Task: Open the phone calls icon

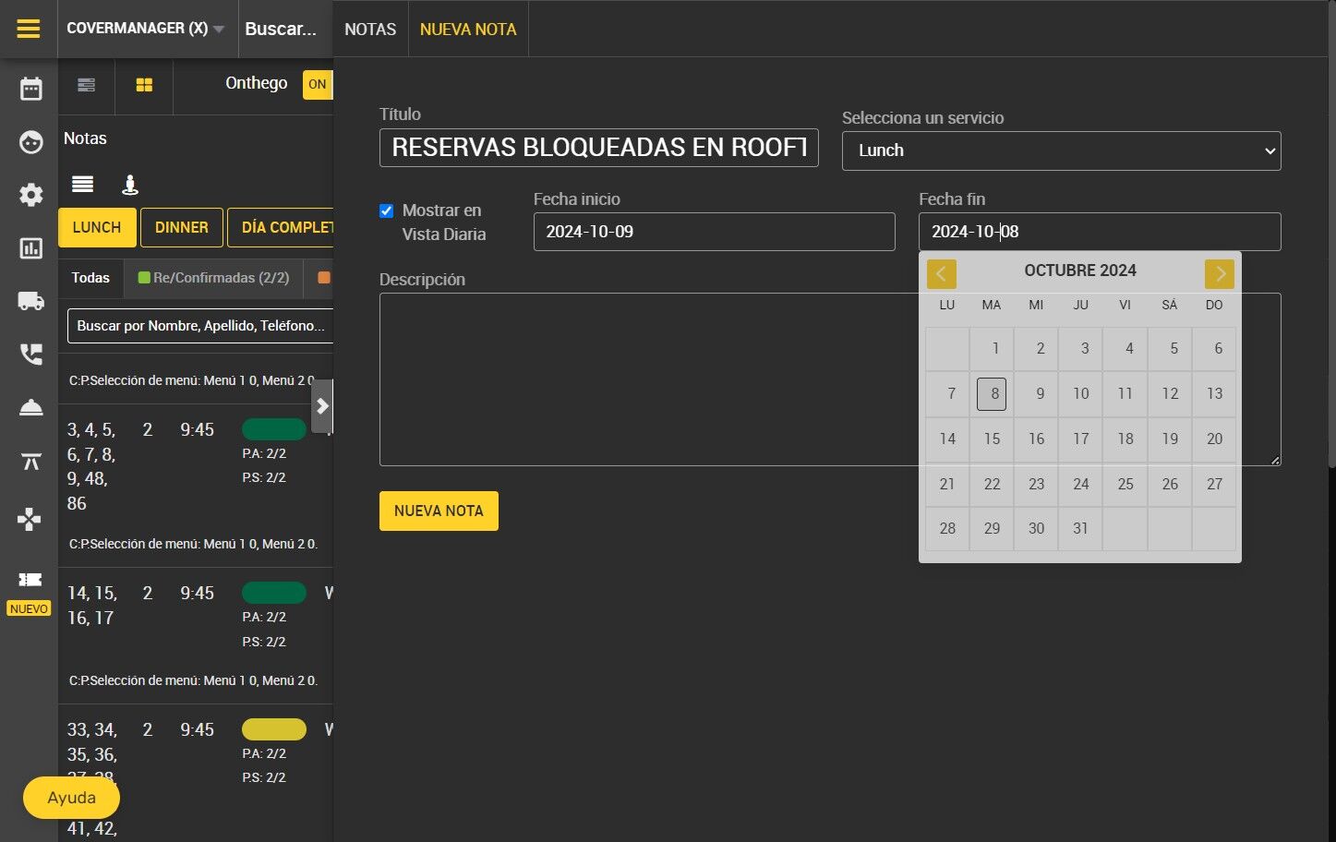Action: pyautogui.click(x=30, y=355)
